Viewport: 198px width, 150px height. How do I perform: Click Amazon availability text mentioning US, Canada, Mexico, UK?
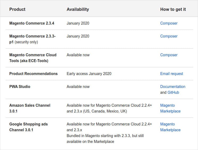coord(109,108)
